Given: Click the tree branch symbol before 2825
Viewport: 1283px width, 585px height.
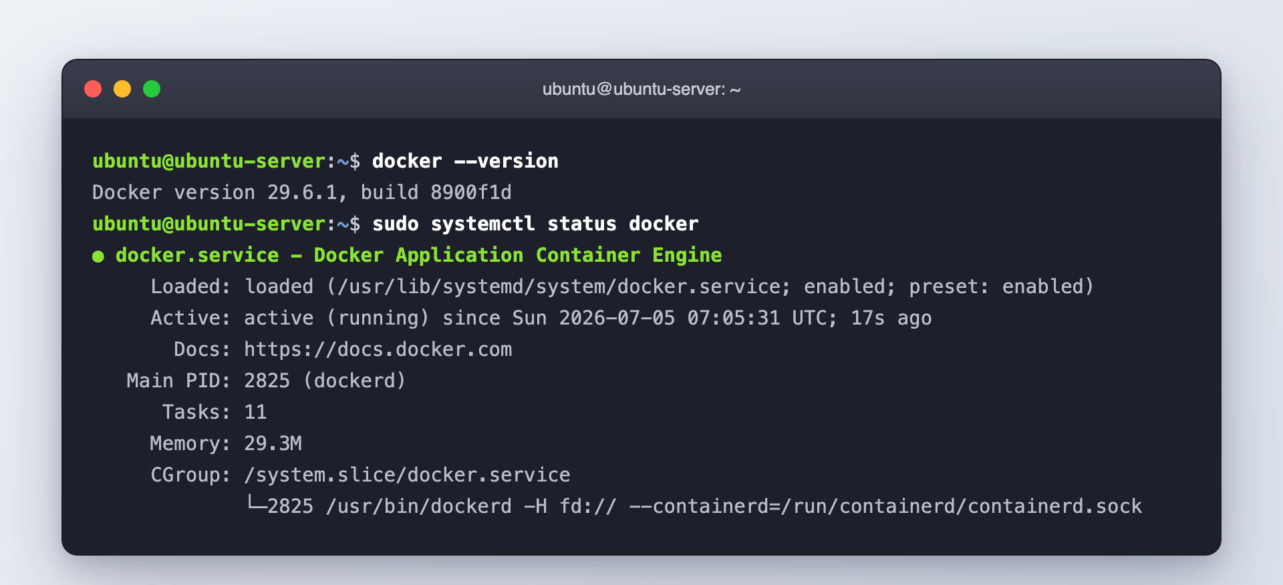Looking at the screenshot, I should tap(256, 504).
